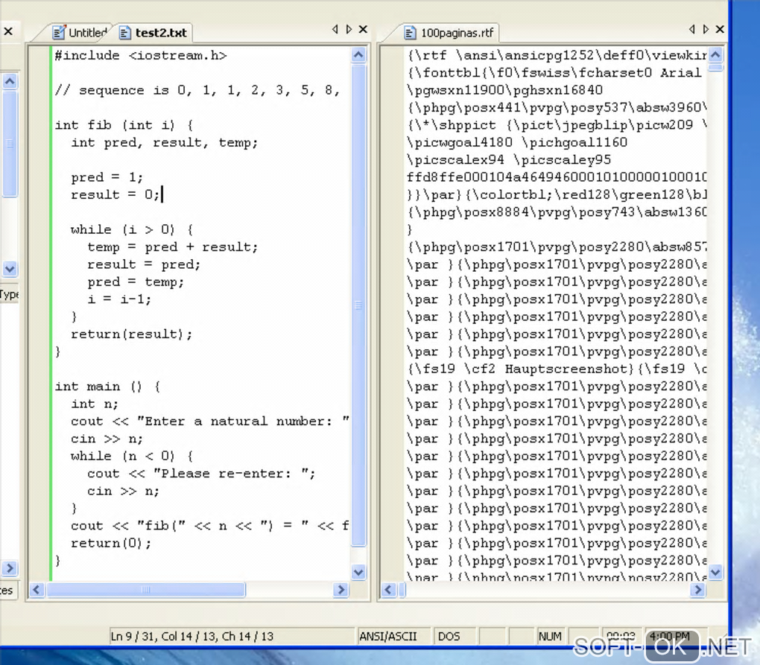The image size is (760, 665).
Task: Click the "Hauptscreenshot" line in 100paginas.rtf
Action: point(557,369)
